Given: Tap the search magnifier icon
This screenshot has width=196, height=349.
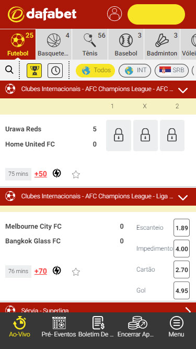Looking at the screenshot, I should [x=9, y=70].
